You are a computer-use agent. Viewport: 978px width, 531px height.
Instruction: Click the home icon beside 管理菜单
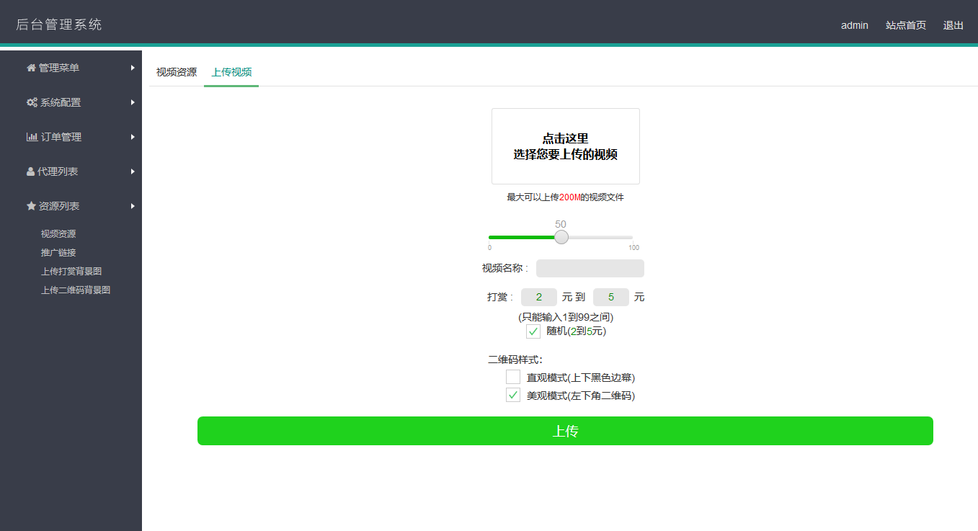31,68
